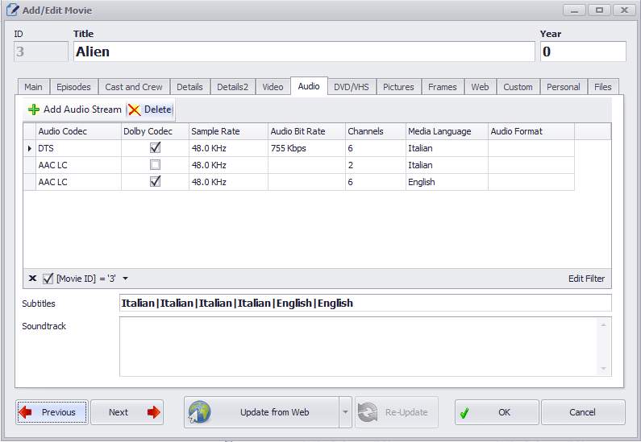
Task: Click the red left arrow Previous icon
Action: coord(25,412)
